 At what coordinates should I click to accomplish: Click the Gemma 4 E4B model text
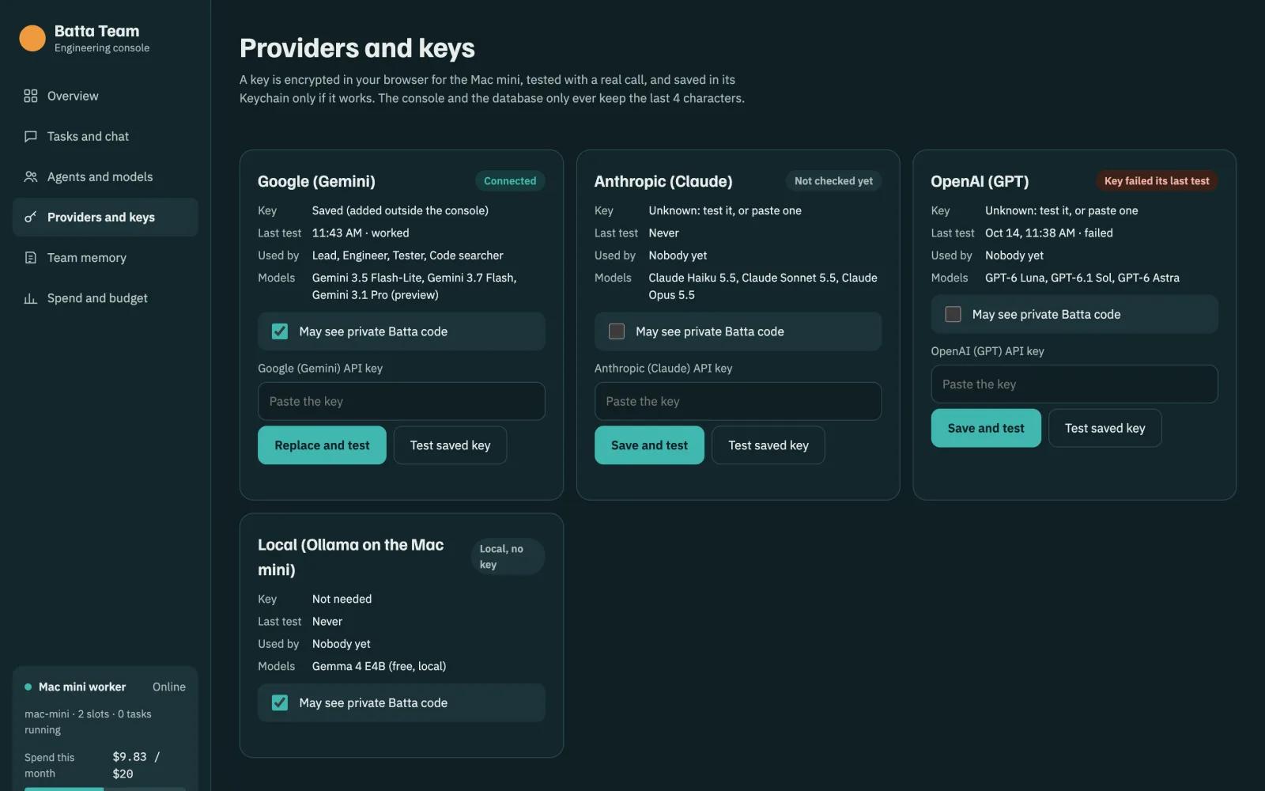pos(379,666)
